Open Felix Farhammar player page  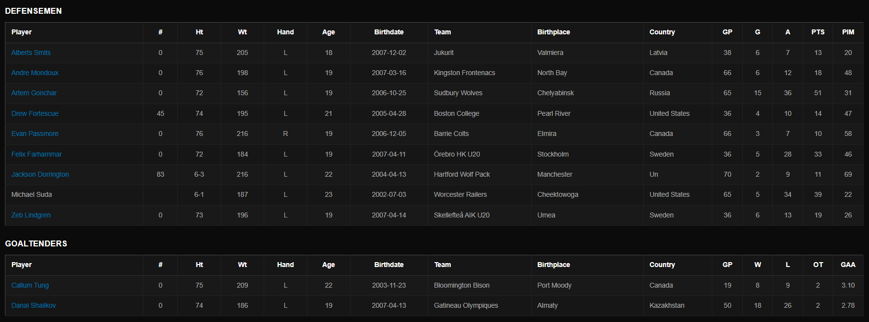pyautogui.click(x=36, y=154)
